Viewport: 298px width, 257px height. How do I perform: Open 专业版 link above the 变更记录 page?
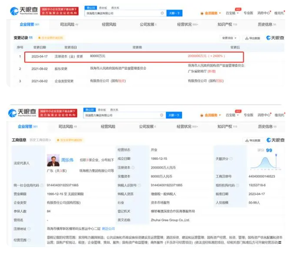(x=248, y=13)
